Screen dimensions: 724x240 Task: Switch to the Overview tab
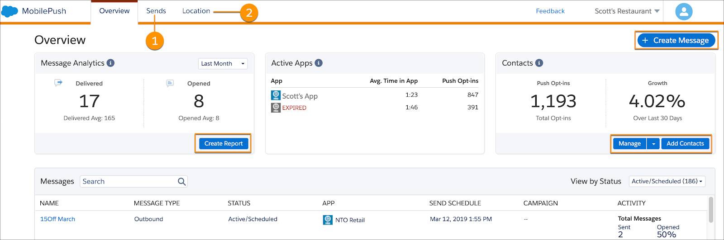(114, 11)
